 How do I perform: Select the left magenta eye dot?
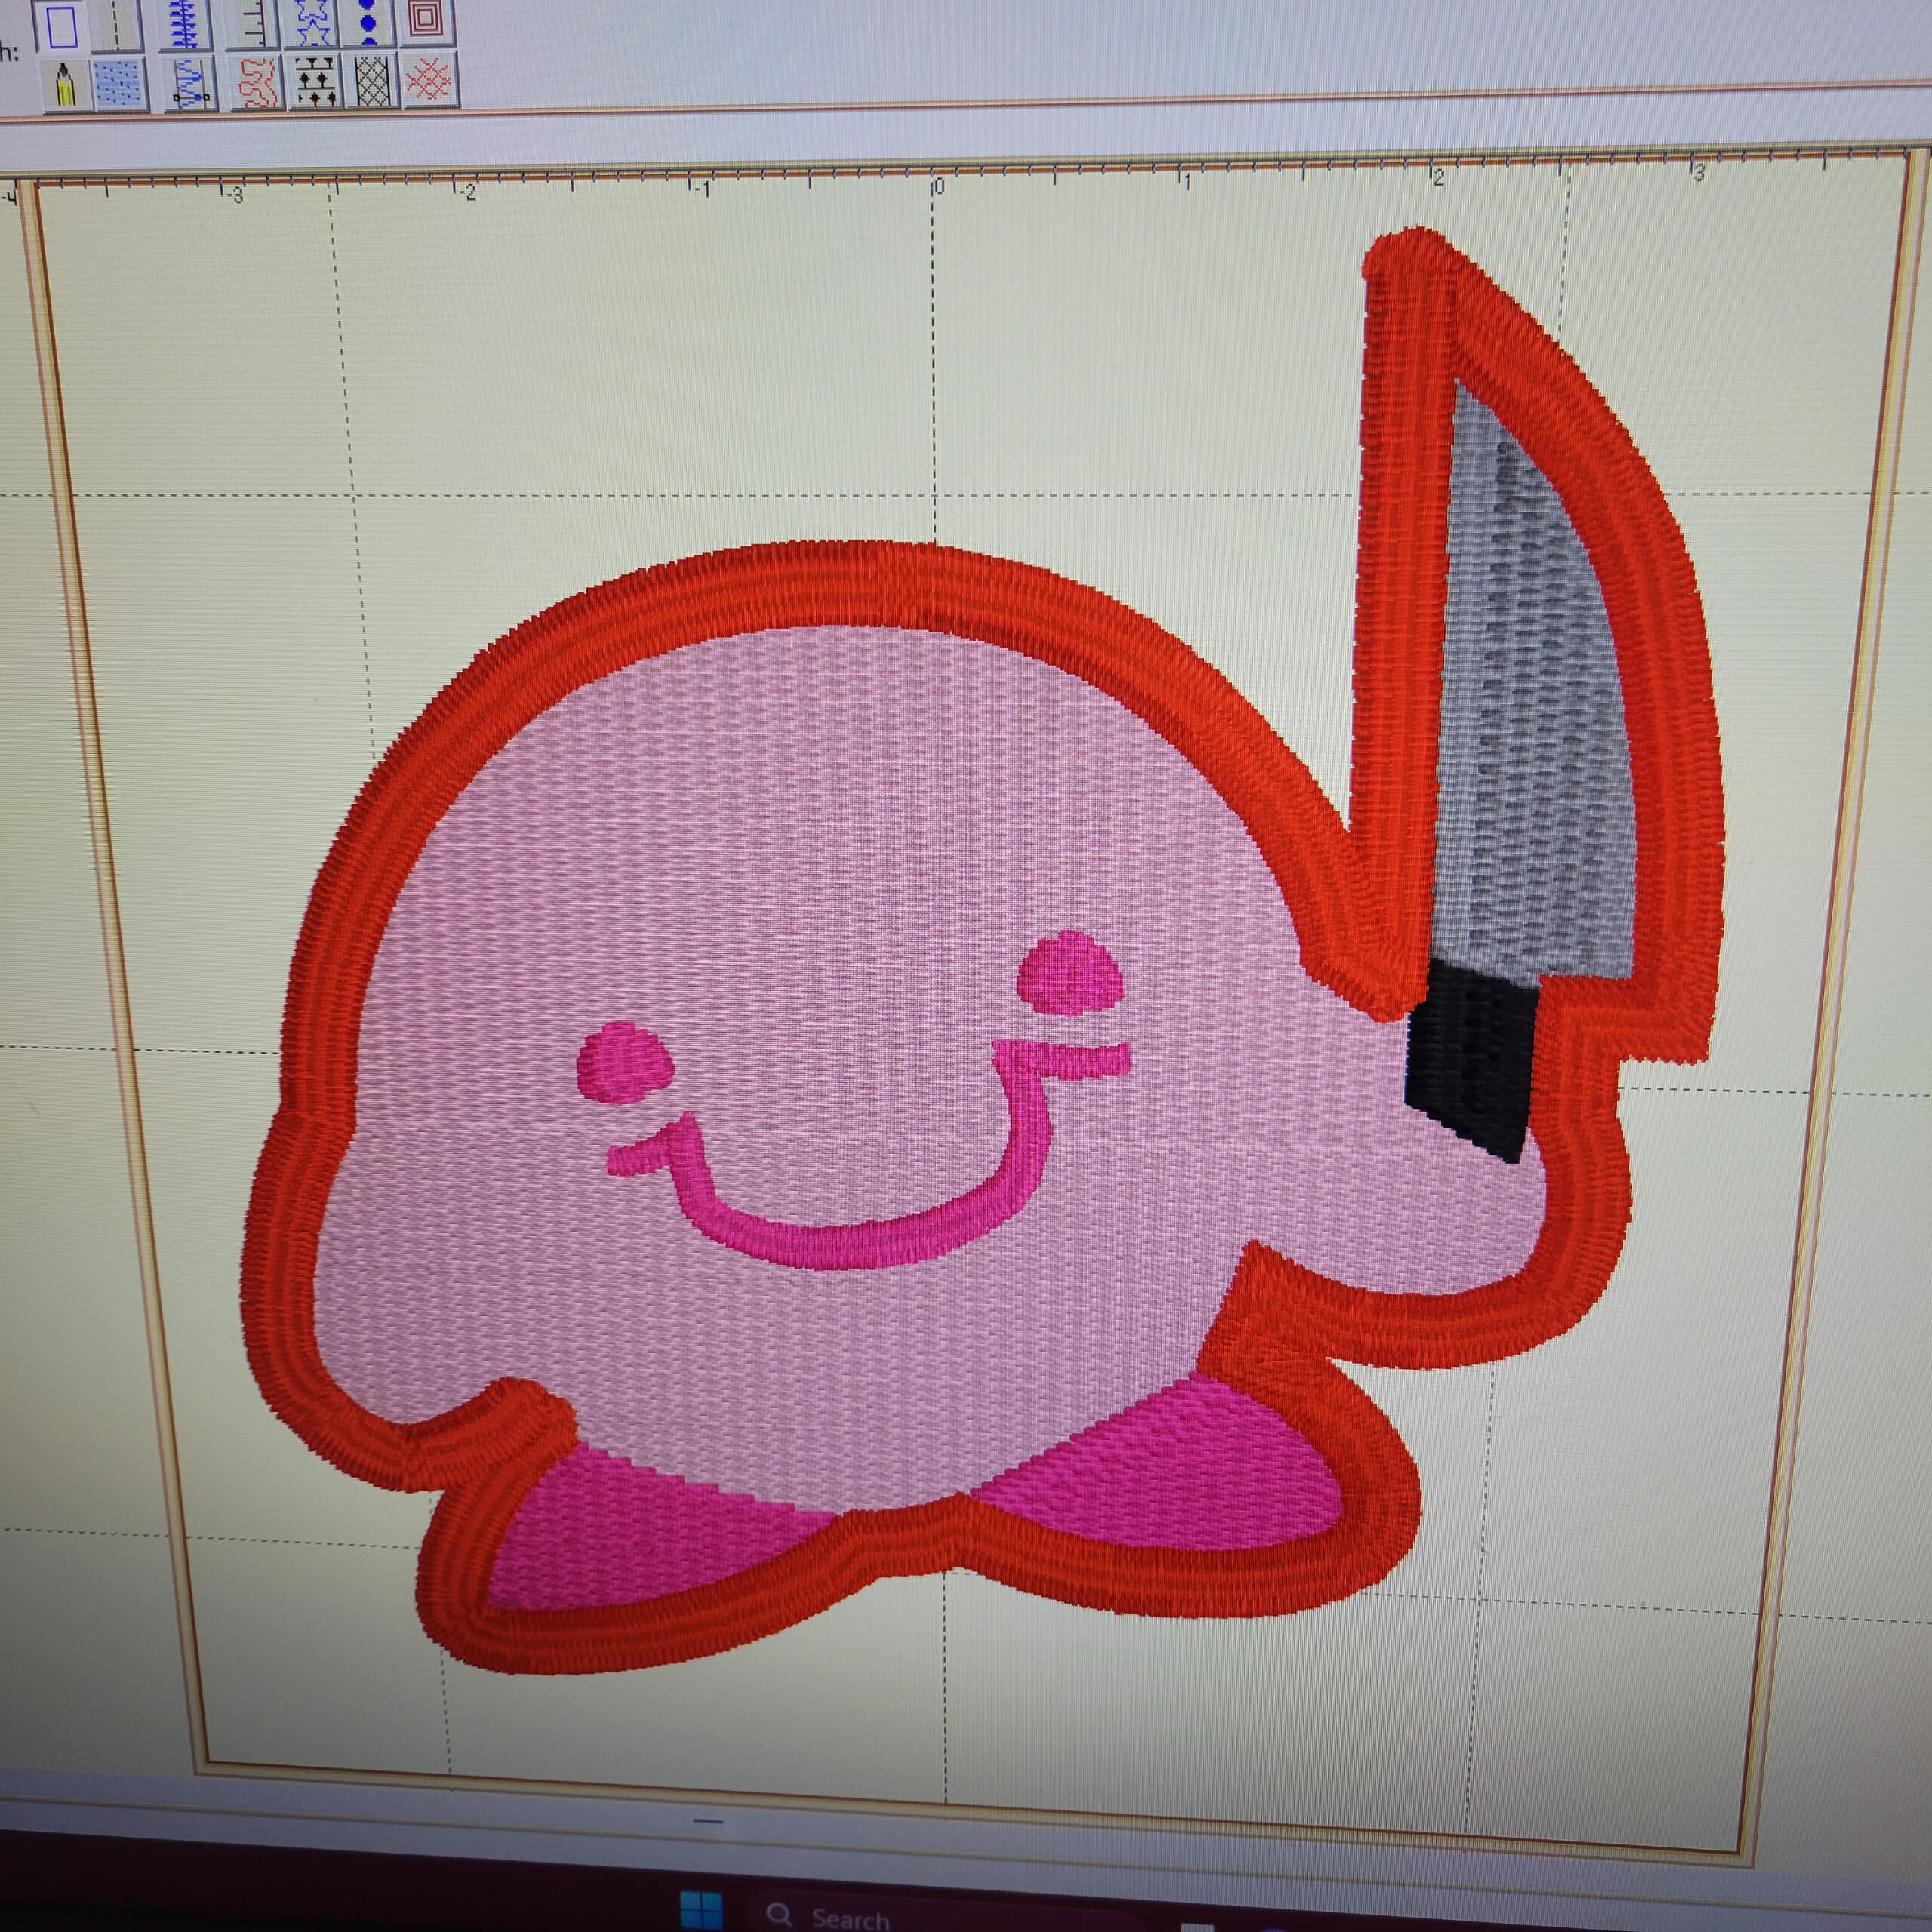pos(625,1061)
